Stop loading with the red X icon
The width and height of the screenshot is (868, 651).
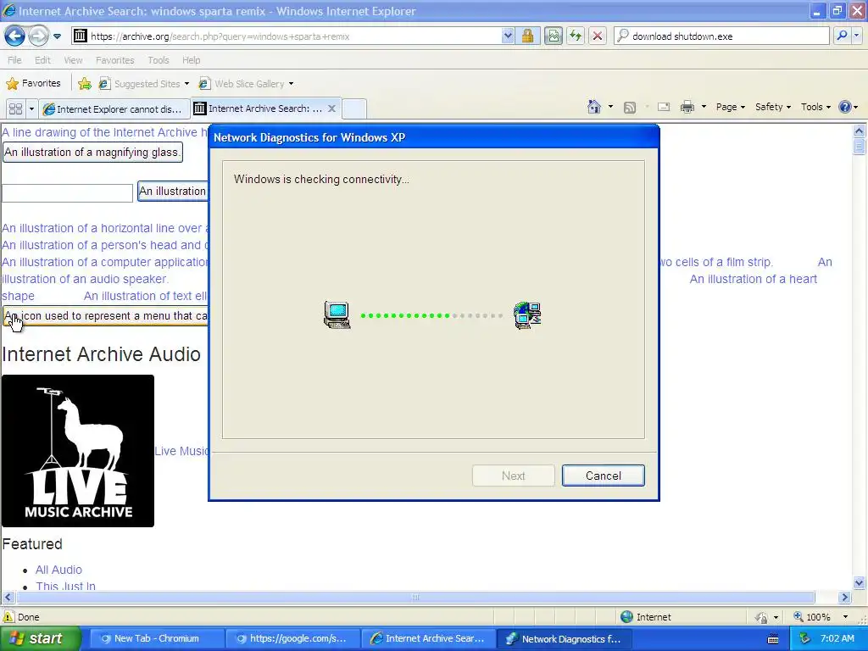(x=598, y=36)
